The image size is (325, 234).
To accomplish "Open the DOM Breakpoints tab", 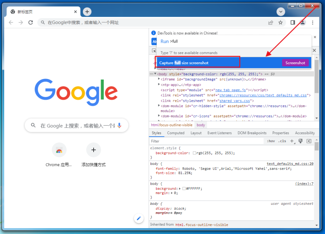I will [252, 133].
